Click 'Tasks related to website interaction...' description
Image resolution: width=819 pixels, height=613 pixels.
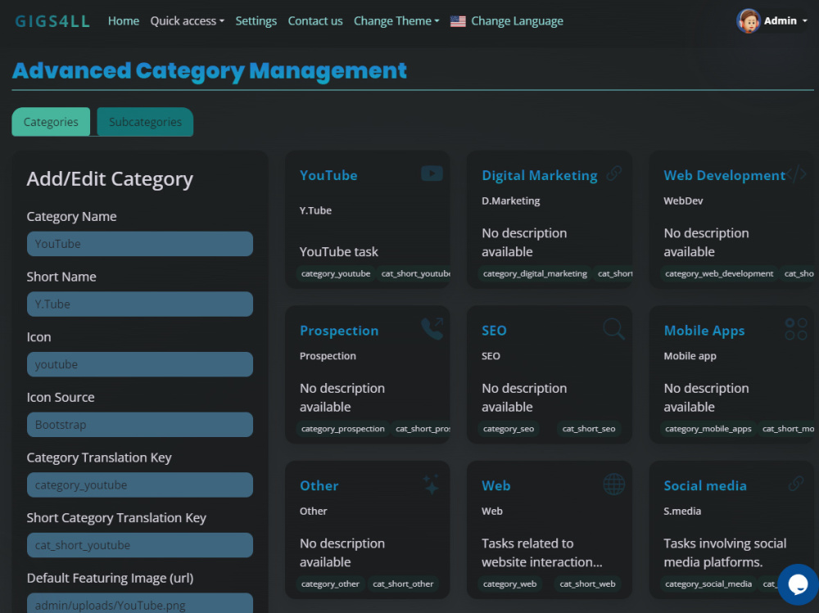click(541, 553)
